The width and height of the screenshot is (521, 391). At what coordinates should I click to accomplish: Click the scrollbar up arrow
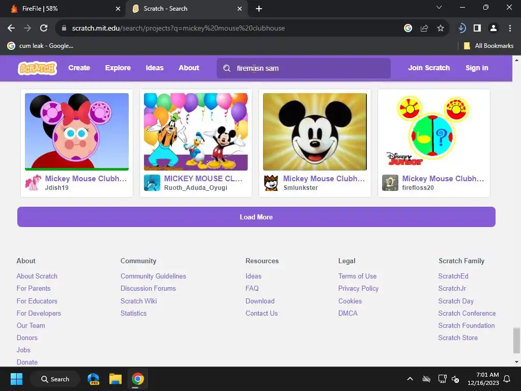pyautogui.click(x=516, y=60)
